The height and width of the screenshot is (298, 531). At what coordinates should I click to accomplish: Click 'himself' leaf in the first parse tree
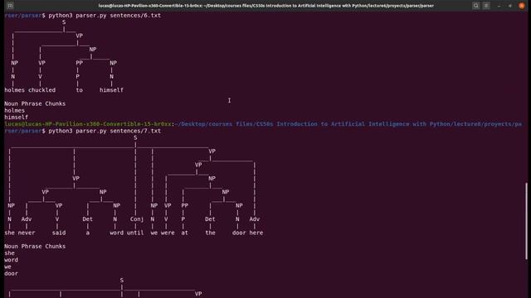pyautogui.click(x=111, y=90)
